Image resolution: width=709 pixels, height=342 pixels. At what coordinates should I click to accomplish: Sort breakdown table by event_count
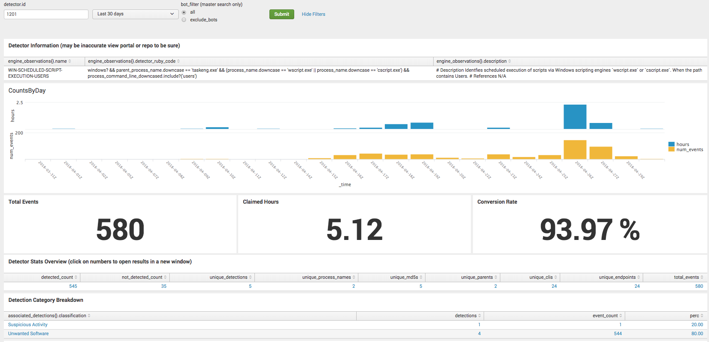coord(620,316)
